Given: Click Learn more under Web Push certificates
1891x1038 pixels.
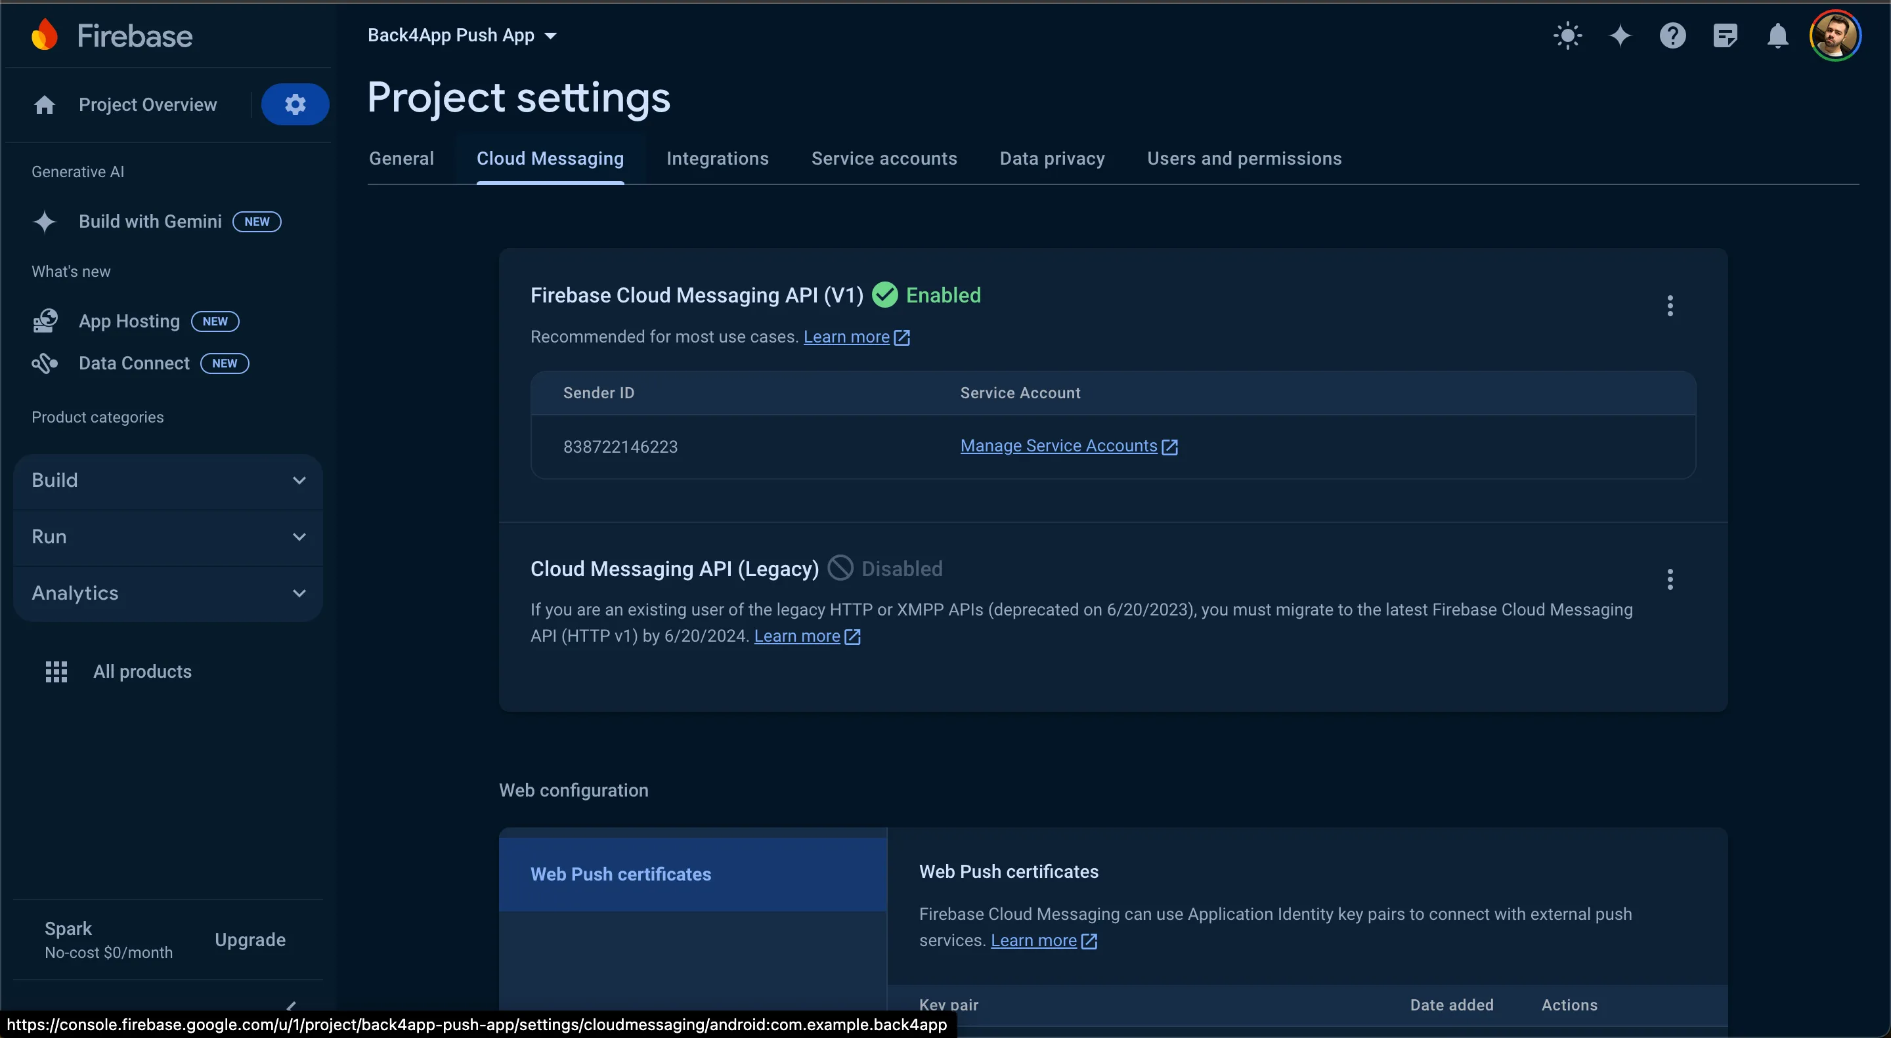Looking at the screenshot, I should 1033,940.
